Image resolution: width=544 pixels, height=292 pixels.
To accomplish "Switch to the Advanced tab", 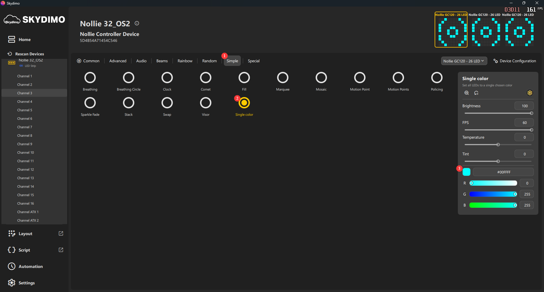I will (118, 61).
